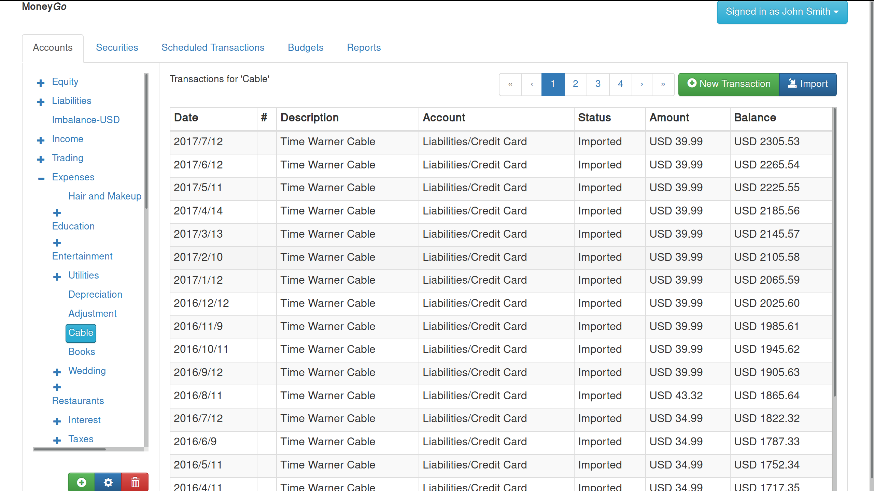
Task: Open the Signed in as John Smith dropdown
Action: (782, 12)
